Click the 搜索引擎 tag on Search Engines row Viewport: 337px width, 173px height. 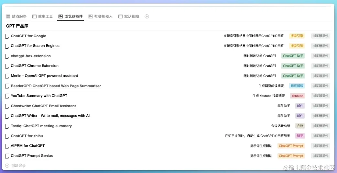(x=297, y=46)
